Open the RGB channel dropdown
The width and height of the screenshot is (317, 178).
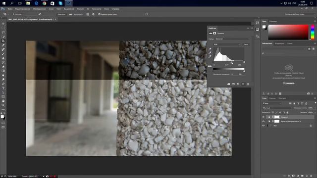(227, 44)
